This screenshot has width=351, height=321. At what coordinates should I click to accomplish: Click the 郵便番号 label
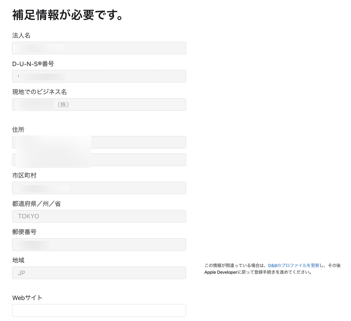pyautogui.click(x=24, y=232)
